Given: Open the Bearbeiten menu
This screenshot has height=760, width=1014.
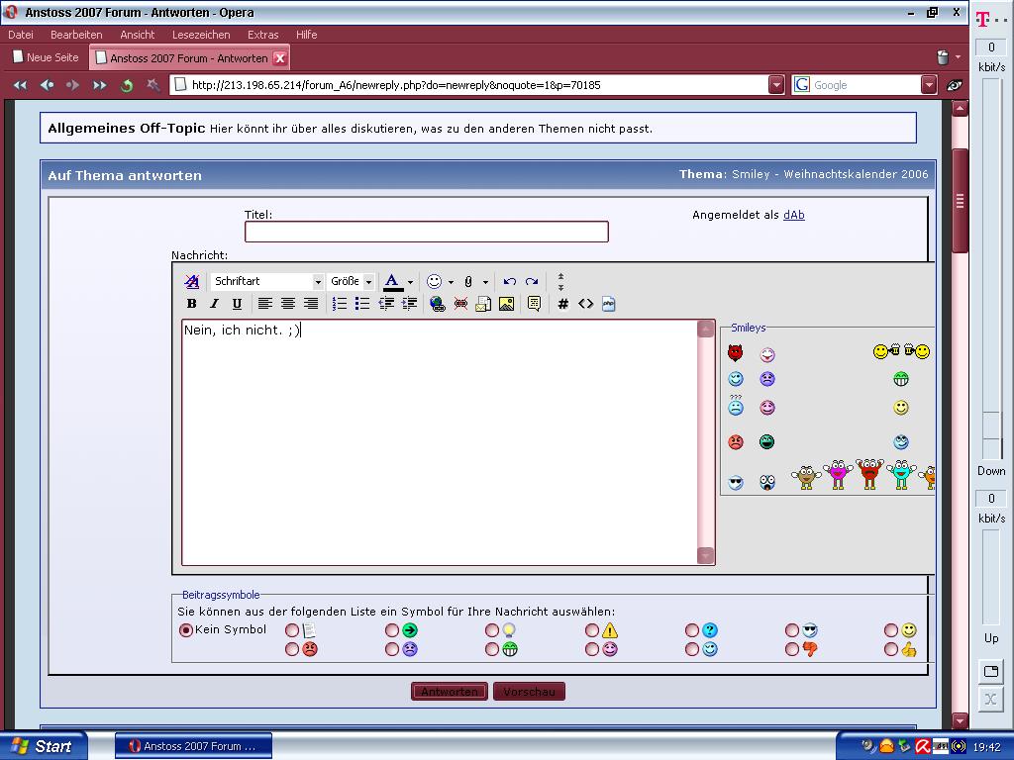Looking at the screenshot, I should 76,35.
